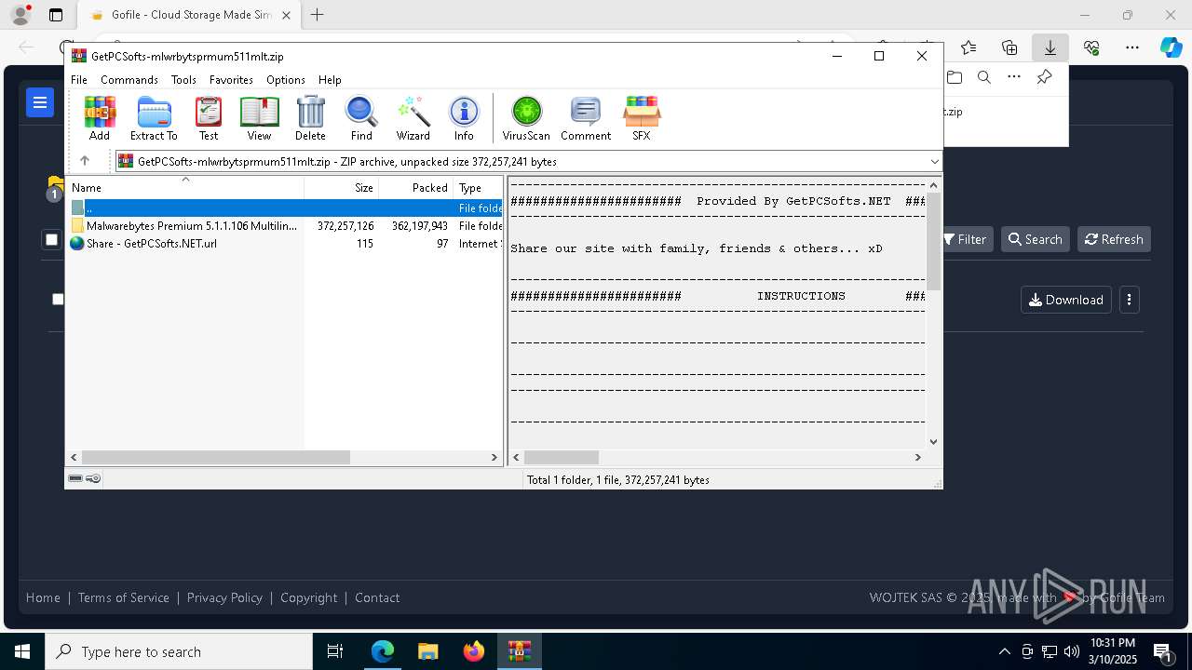Show hidden system tray icons
Image resolution: width=1192 pixels, height=670 pixels.
pyautogui.click(x=1004, y=651)
